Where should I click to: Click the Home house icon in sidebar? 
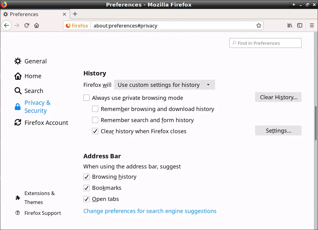click(x=18, y=76)
